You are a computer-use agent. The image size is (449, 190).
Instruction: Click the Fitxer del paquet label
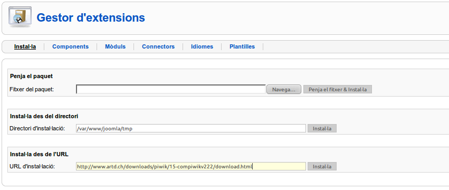click(32, 89)
